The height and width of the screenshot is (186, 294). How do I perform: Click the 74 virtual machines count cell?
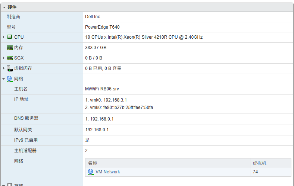(x=255, y=172)
